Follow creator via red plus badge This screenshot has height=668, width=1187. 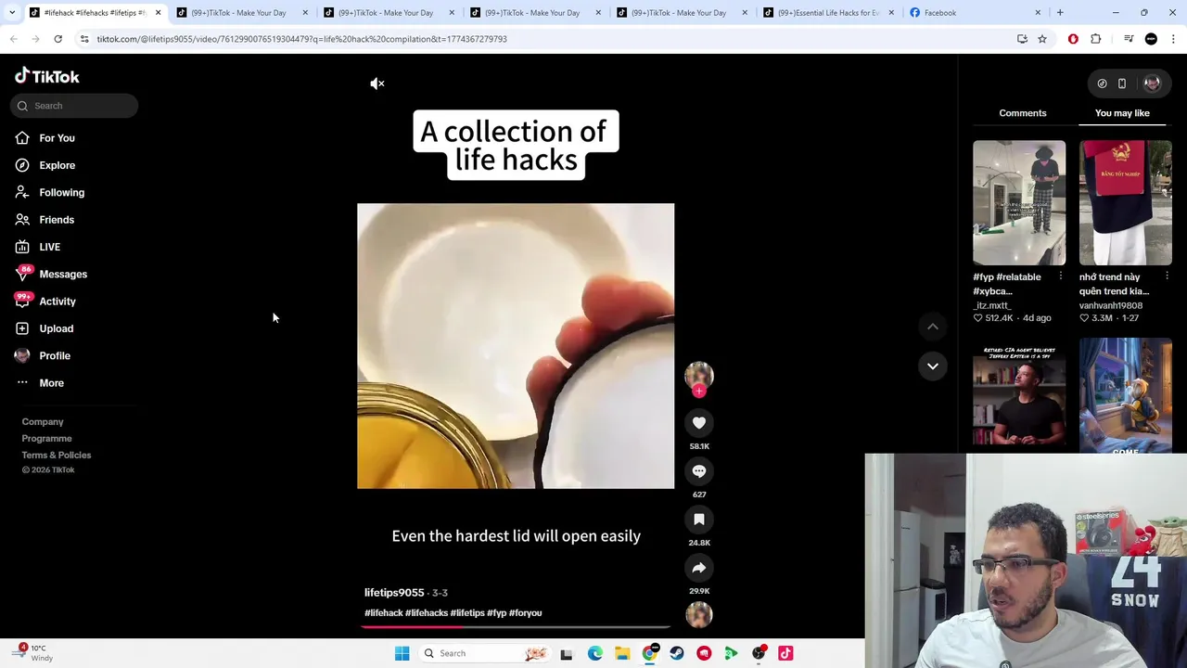(x=699, y=391)
